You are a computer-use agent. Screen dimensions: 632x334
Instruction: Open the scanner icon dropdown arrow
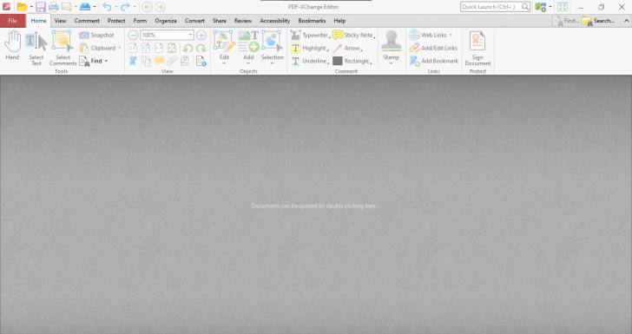point(95,7)
